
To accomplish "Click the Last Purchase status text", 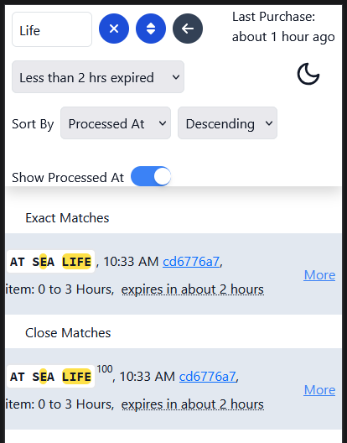I will tap(283, 27).
